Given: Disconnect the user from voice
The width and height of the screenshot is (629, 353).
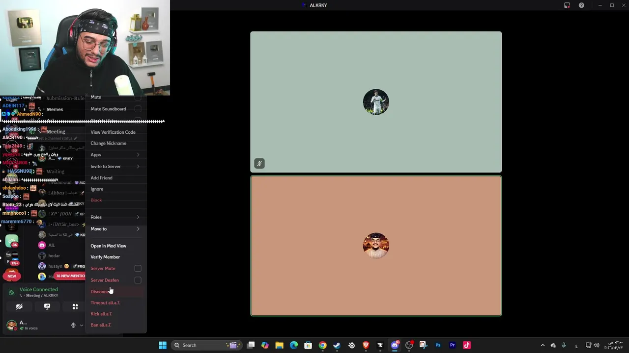Looking at the screenshot, I should (x=116, y=292).
